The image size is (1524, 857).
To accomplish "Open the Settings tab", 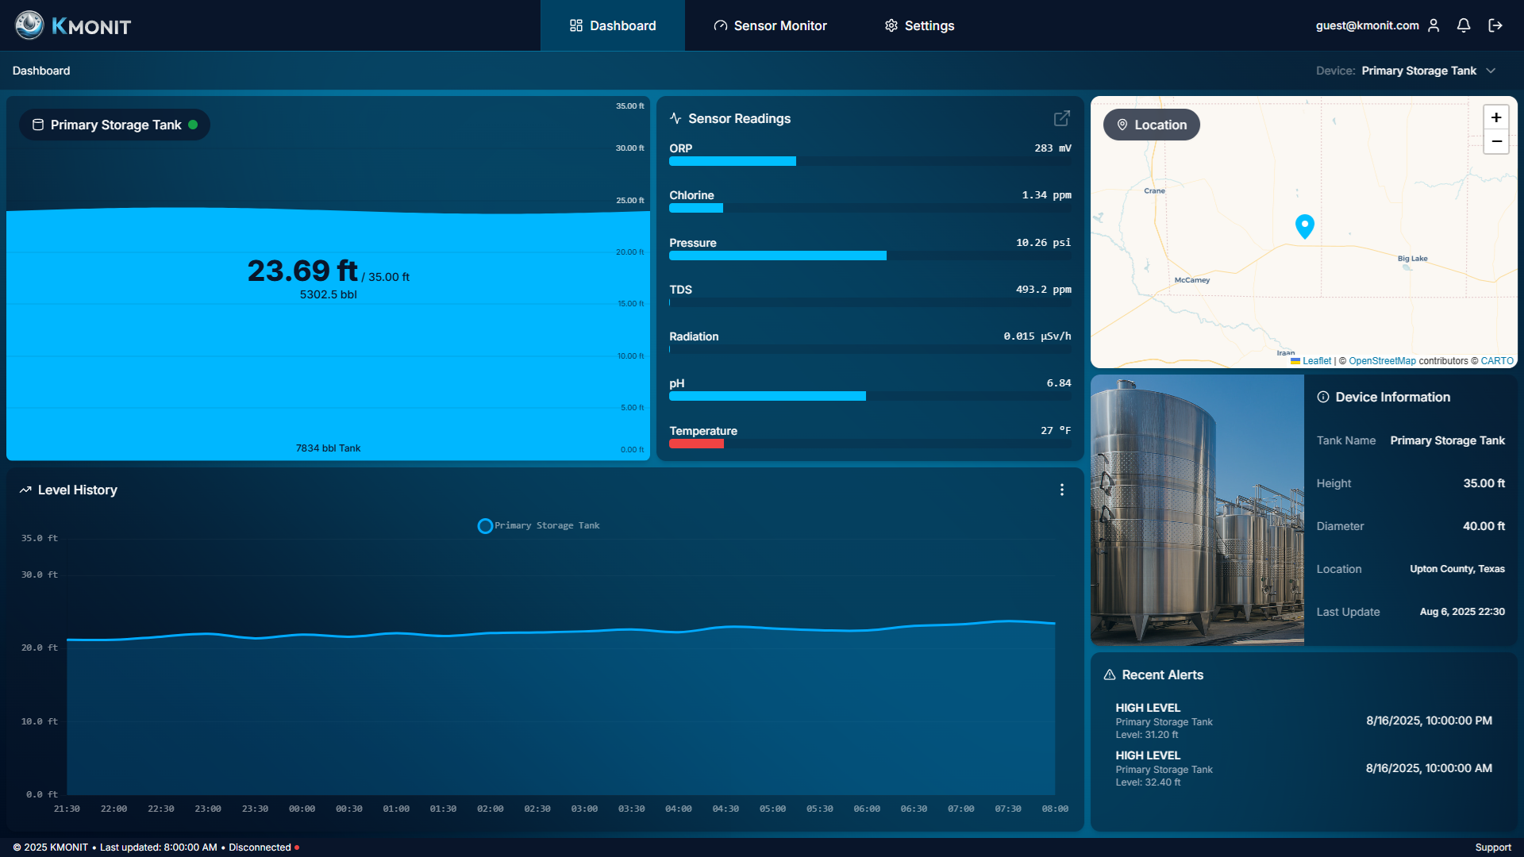I will coord(919,25).
